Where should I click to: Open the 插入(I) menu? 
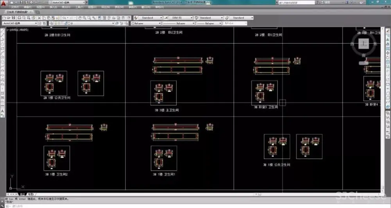point(53,7)
